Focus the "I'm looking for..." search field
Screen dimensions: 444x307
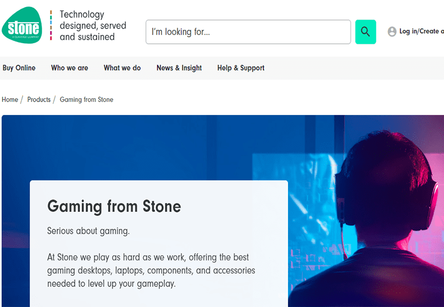[x=248, y=32]
